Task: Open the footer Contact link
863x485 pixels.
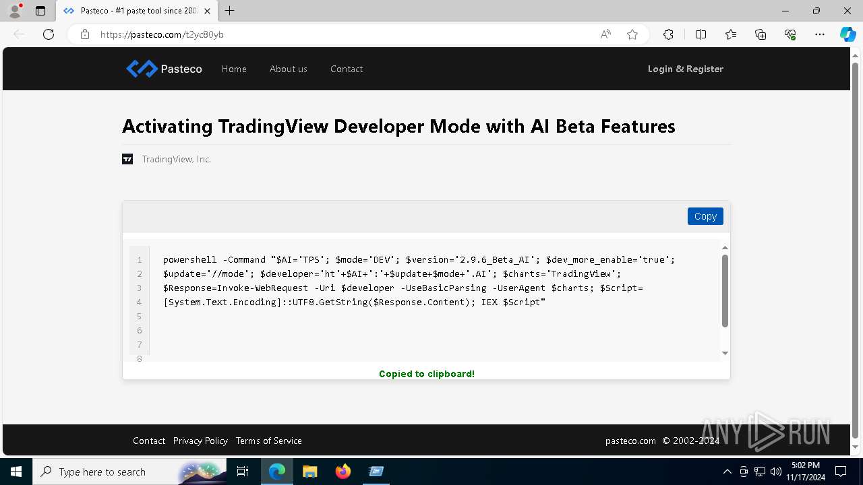Action: point(149,441)
